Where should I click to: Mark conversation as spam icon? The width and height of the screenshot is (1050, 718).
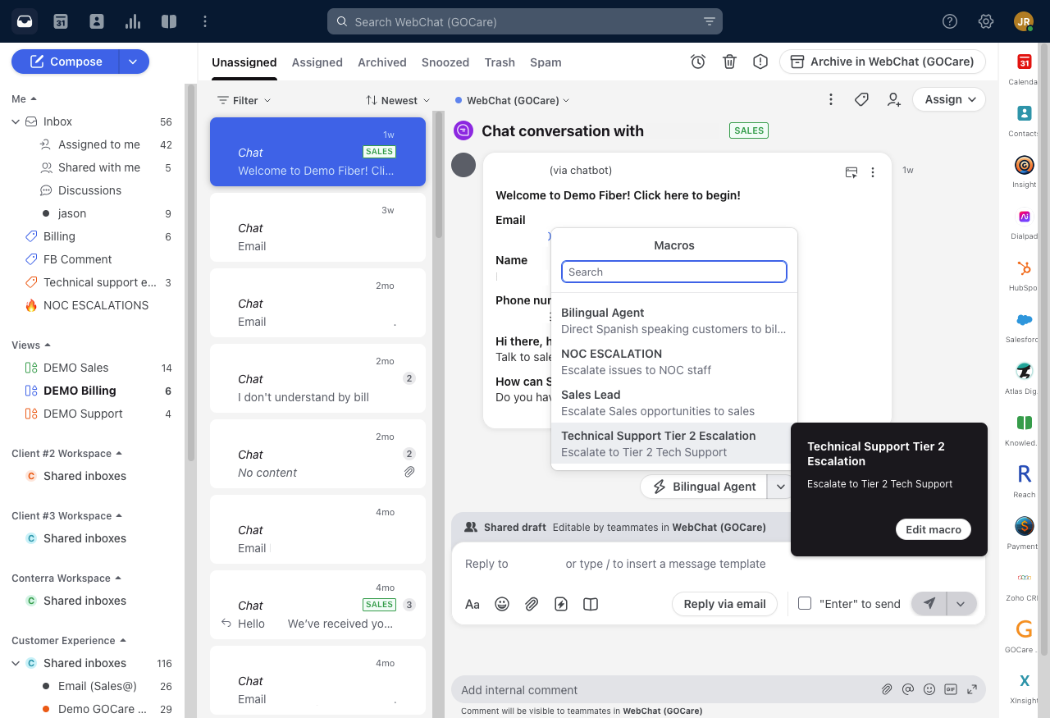[x=760, y=62]
